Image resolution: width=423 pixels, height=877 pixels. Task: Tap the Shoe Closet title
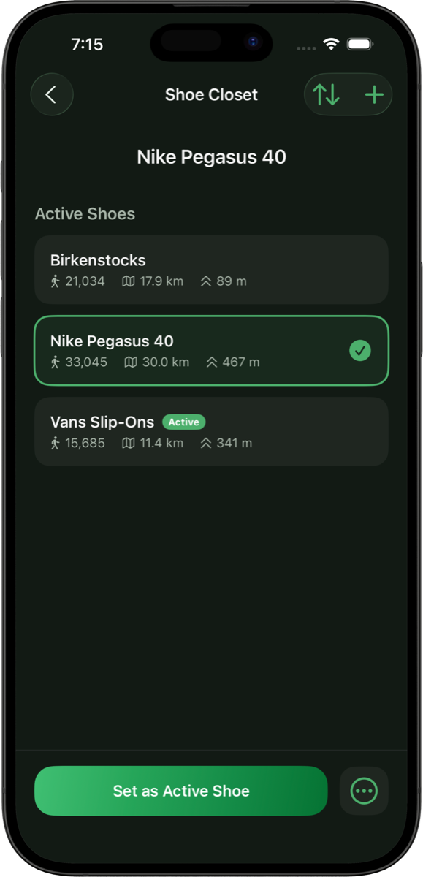click(x=211, y=94)
